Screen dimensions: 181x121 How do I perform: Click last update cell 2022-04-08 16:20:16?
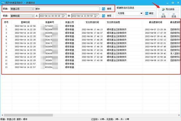(155, 60)
